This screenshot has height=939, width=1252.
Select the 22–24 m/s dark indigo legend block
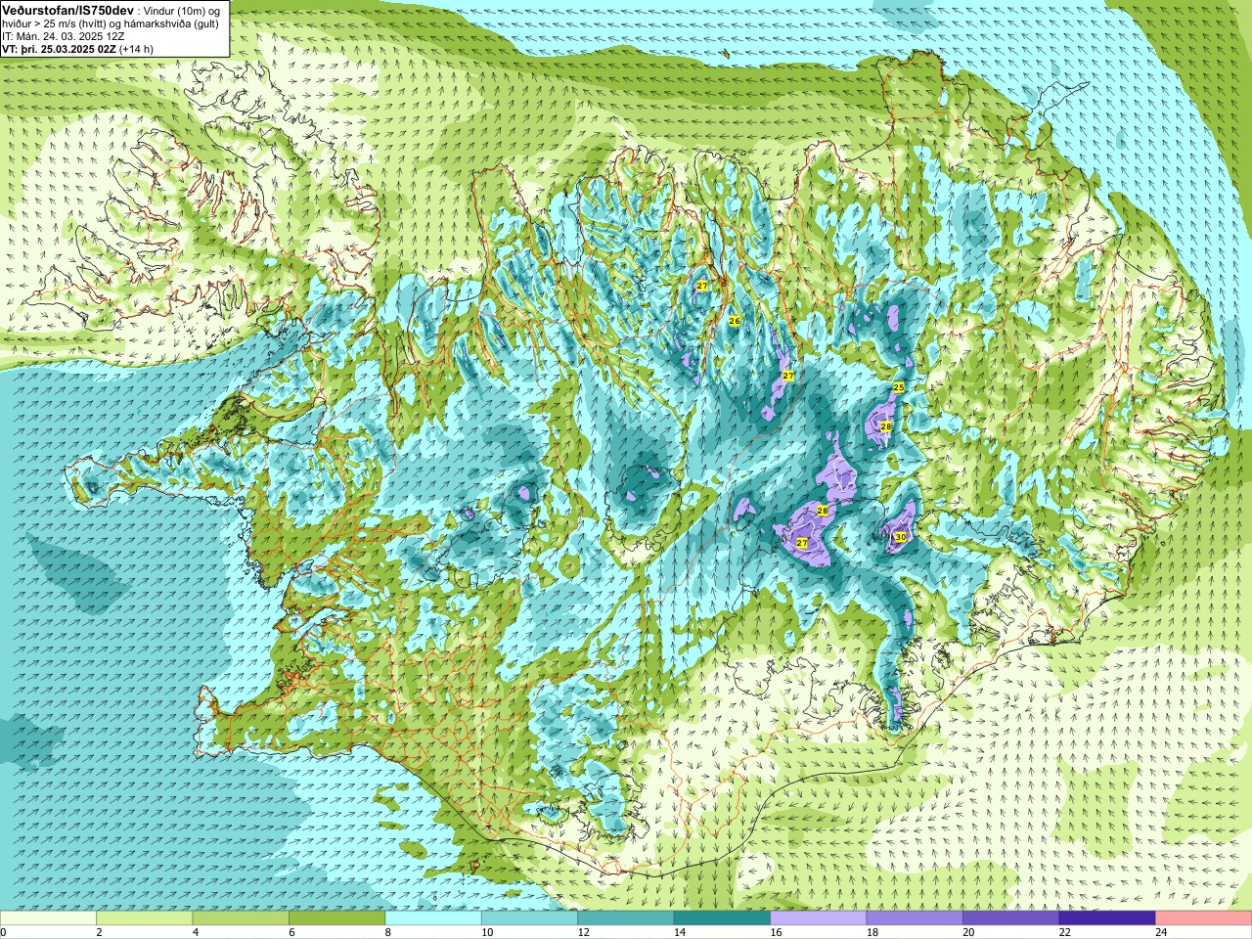tap(1107, 918)
